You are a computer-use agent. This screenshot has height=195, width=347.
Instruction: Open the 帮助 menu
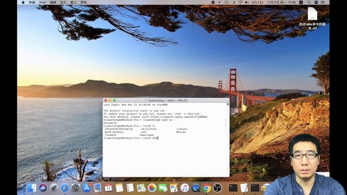coord(83,2)
